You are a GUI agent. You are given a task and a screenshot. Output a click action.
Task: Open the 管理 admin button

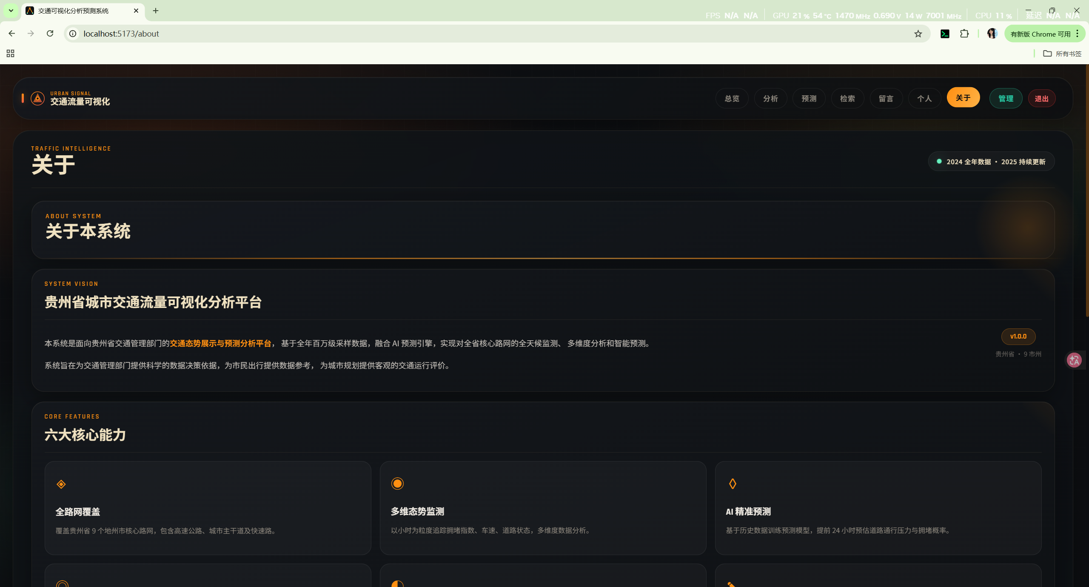click(x=1006, y=99)
